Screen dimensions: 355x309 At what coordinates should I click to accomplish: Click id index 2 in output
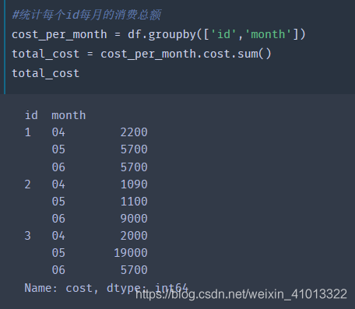[28, 184]
